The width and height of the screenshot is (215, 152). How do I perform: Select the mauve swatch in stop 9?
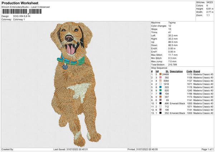coord(161,100)
